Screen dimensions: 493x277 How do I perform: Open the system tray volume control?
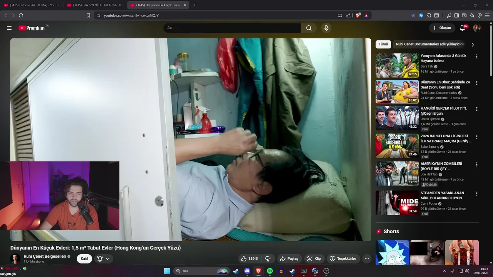(x=467, y=271)
